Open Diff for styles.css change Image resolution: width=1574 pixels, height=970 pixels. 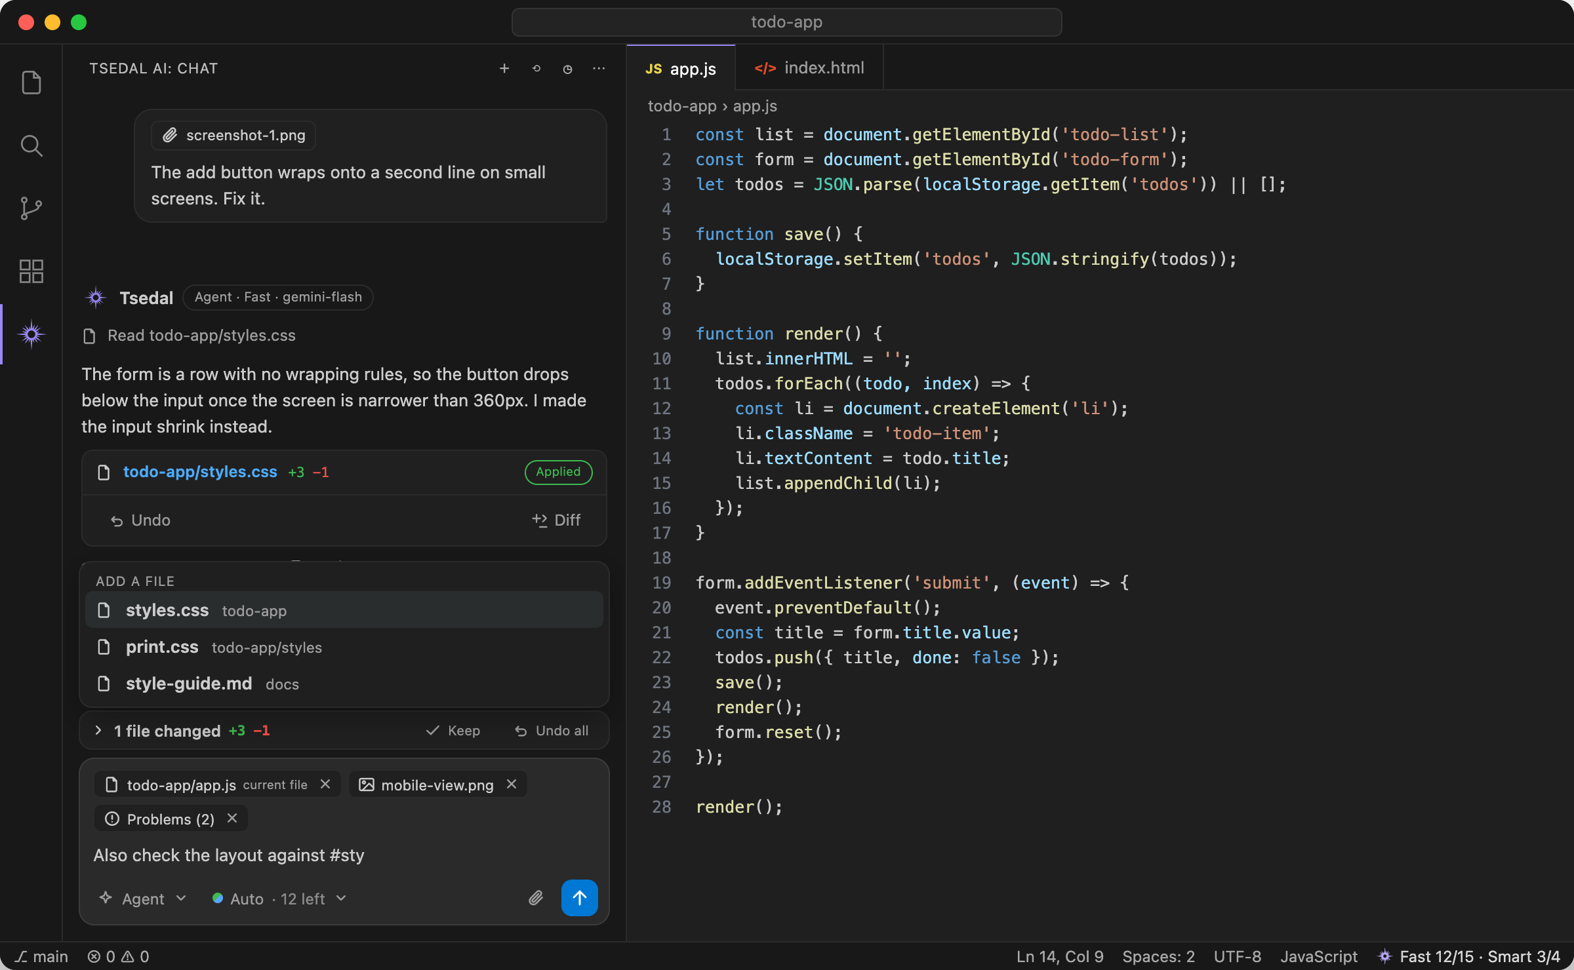tap(556, 520)
